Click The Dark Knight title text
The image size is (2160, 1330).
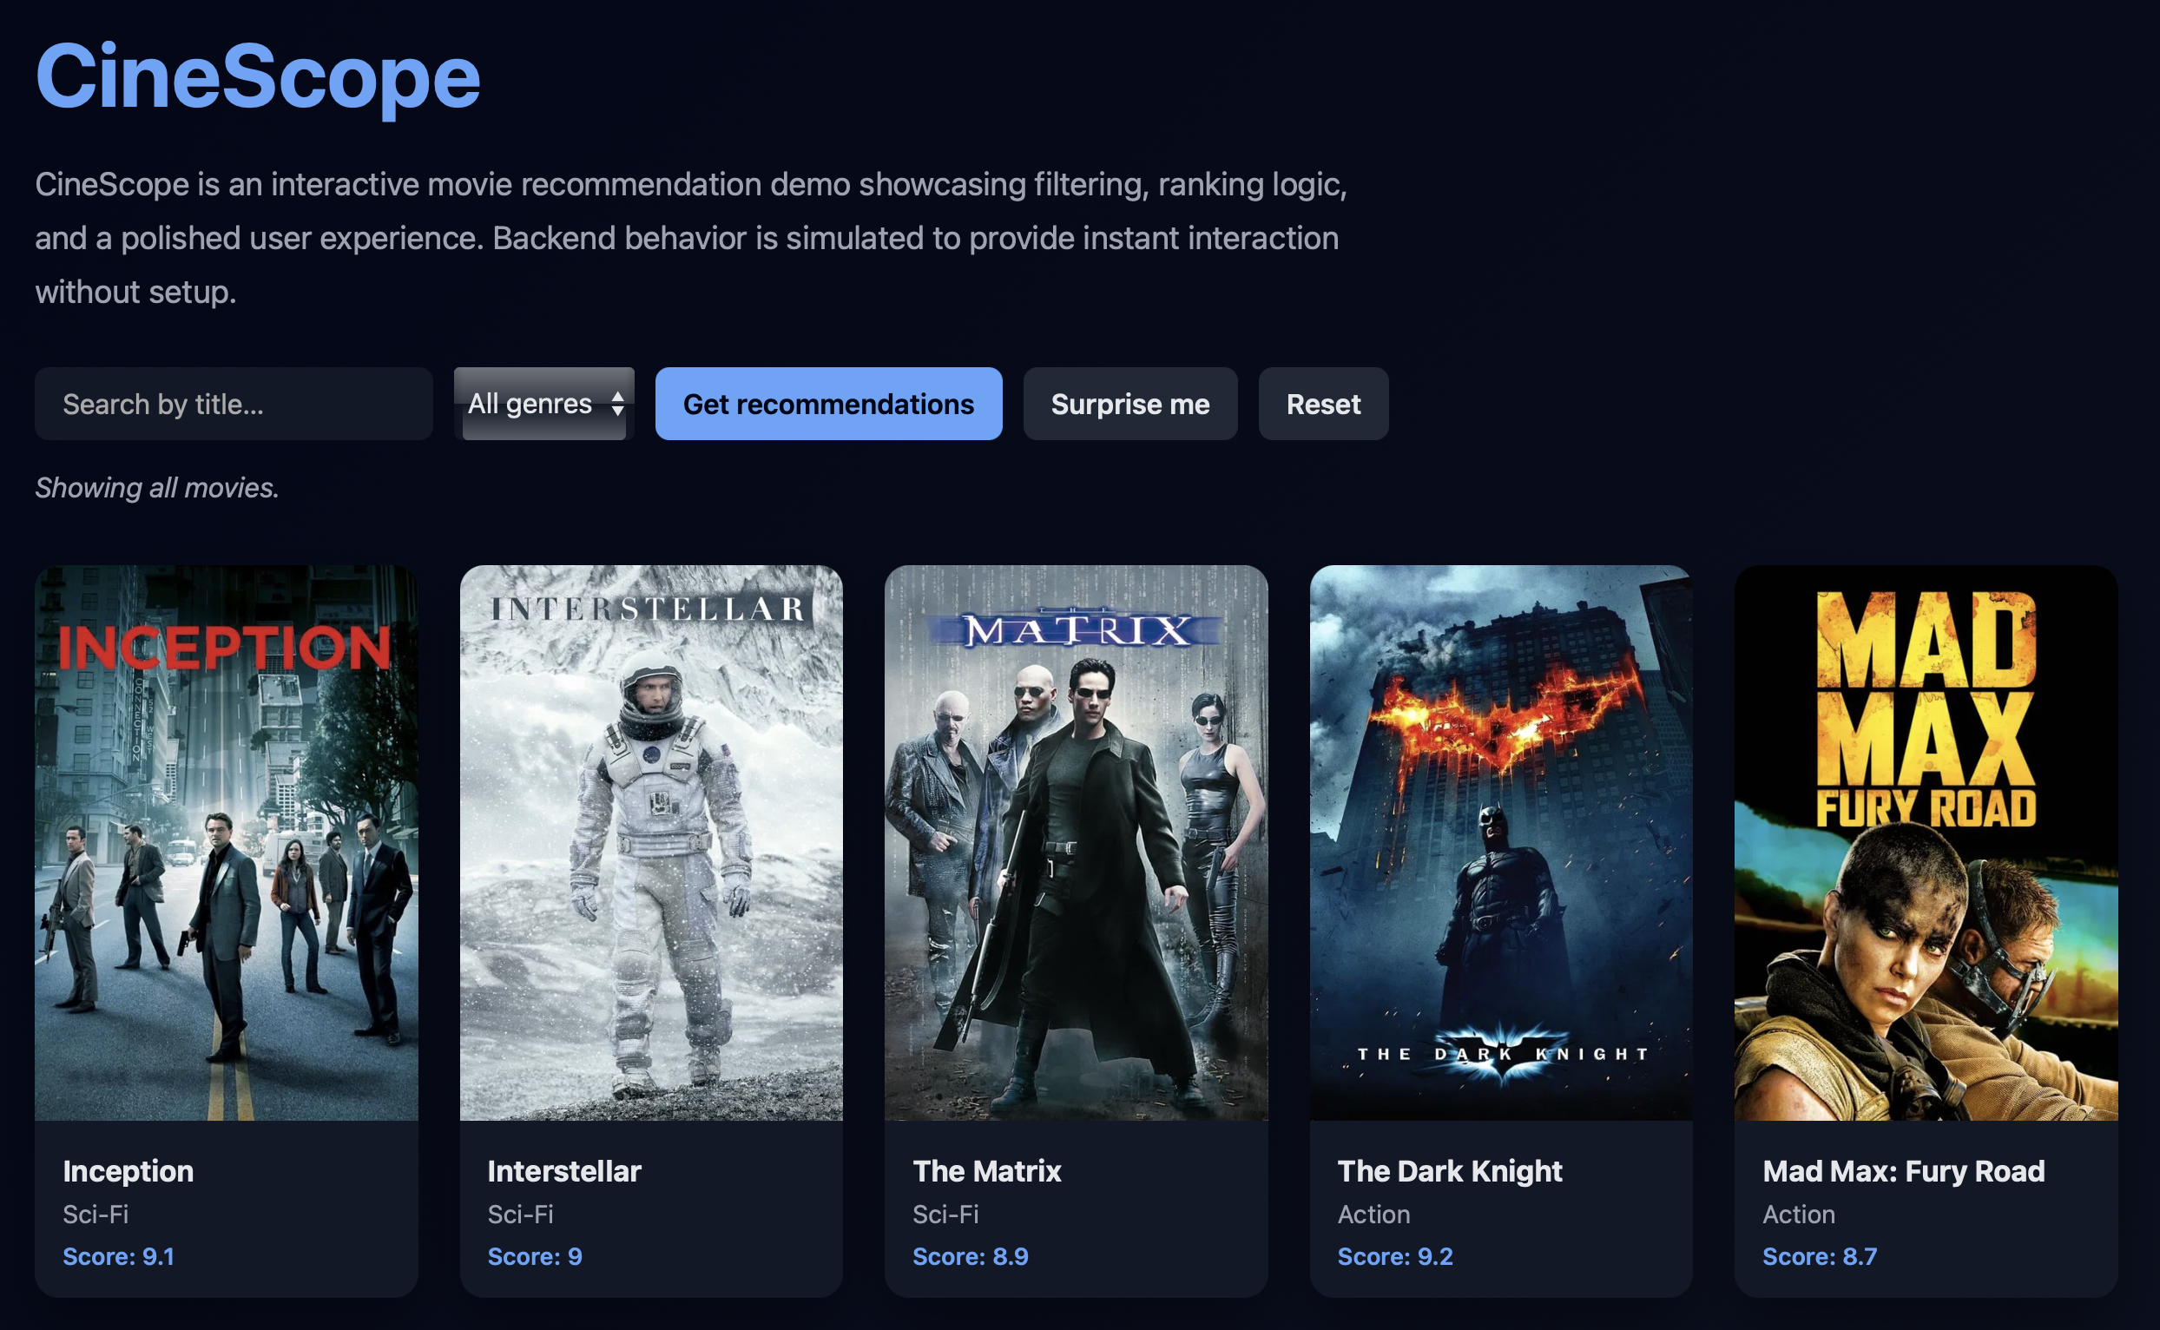[1449, 1171]
